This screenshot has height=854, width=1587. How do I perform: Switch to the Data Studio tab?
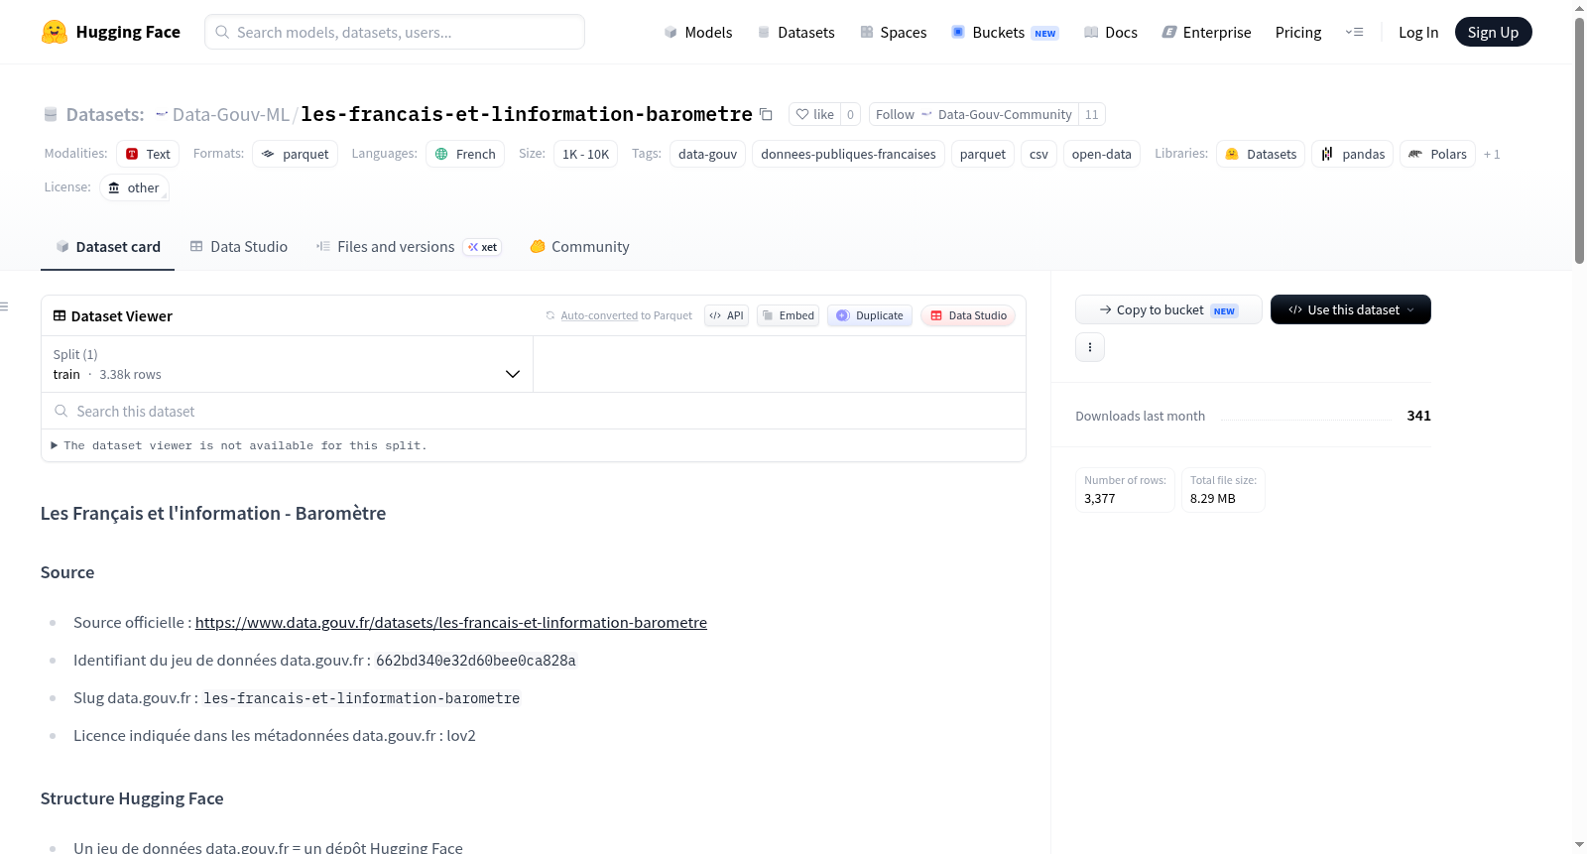click(x=239, y=247)
